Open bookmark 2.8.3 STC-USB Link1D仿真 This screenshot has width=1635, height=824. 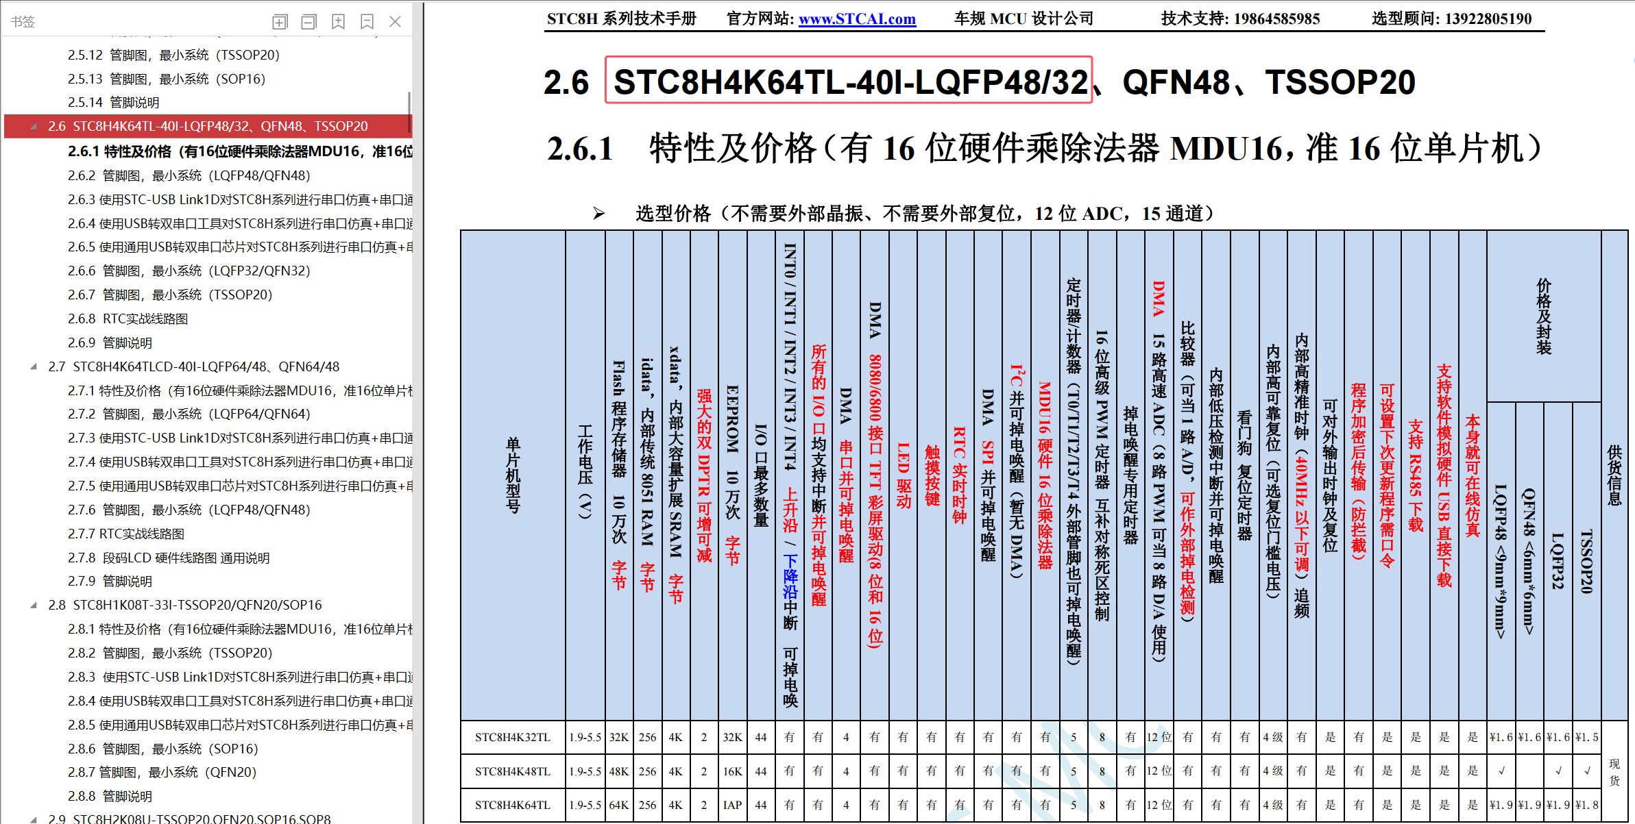pyautogui.click(x=240, y=677)
